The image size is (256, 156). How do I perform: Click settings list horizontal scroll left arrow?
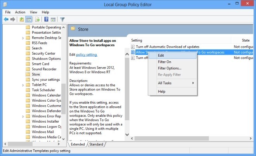[132, 139]
